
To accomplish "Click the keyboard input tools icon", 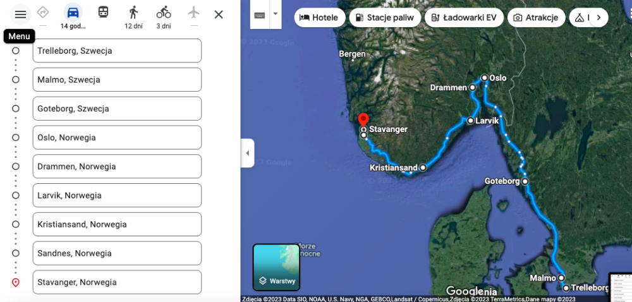I will (x=260, y=15).
